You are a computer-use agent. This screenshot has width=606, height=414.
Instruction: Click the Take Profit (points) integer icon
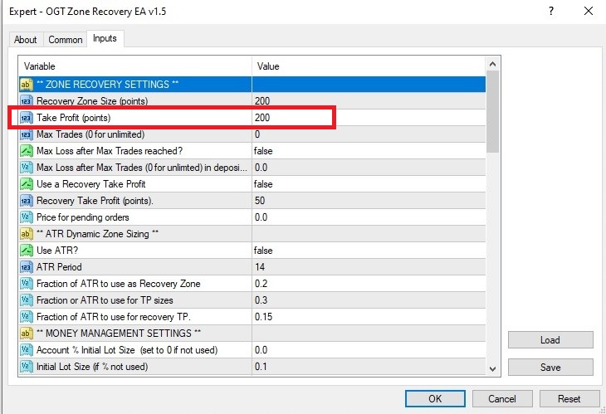coord(27,118)
